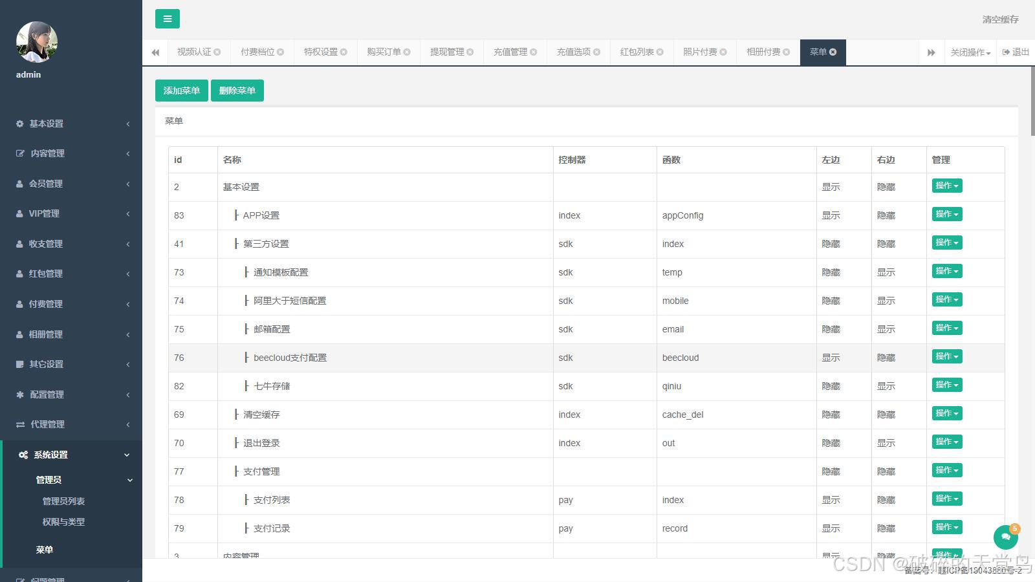
Task: Open the chat bubble widget with badge
Action: tap(1005, 537)
